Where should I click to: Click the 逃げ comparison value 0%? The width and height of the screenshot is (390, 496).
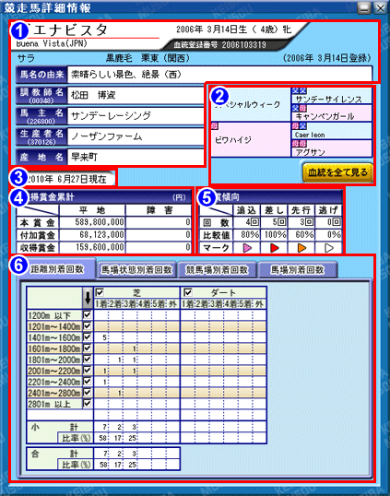tap(334, 235)
